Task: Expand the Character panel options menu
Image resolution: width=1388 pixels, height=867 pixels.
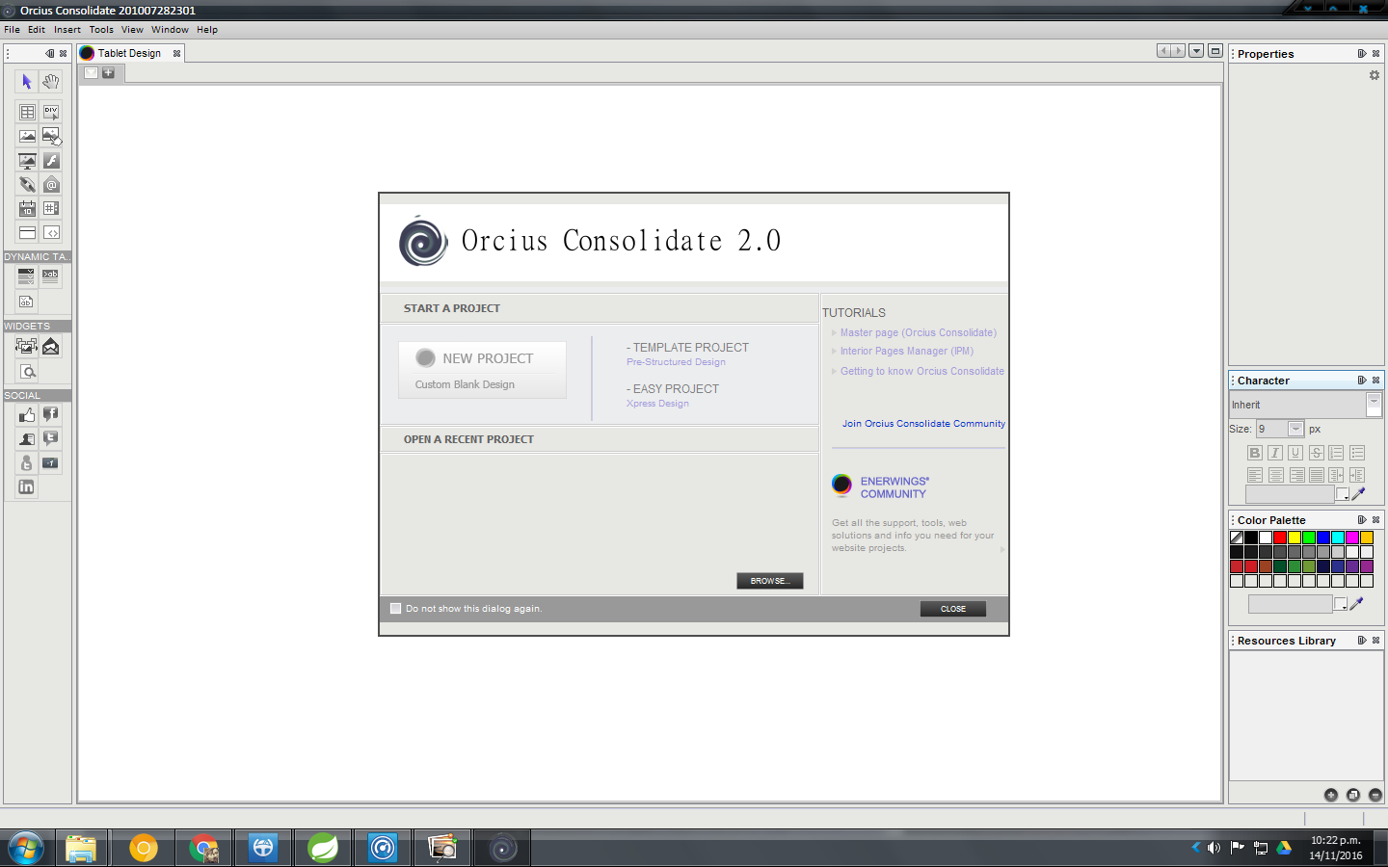Action: [x=1362, y=381]
